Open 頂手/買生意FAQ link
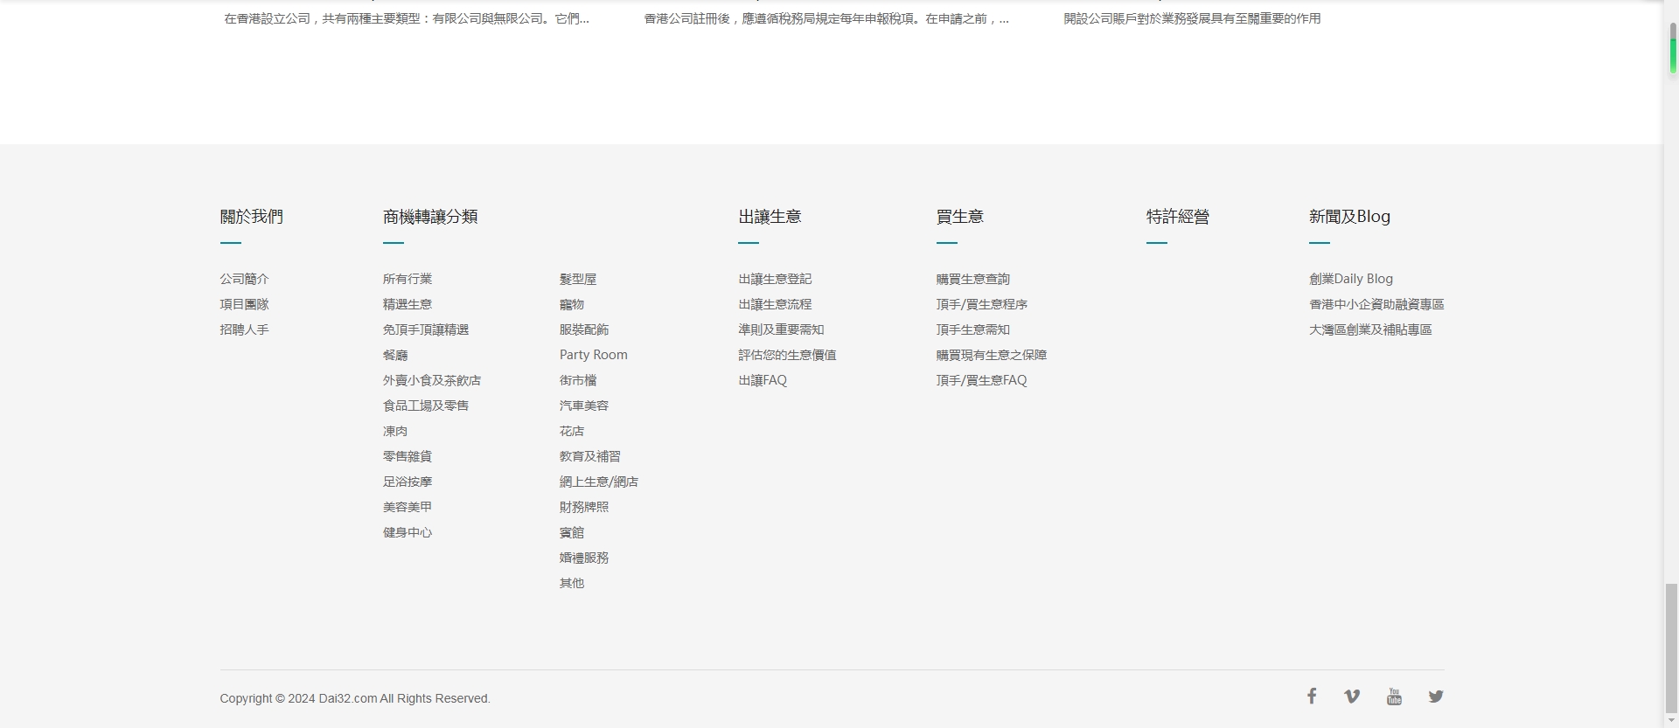 tap(981, 380)
